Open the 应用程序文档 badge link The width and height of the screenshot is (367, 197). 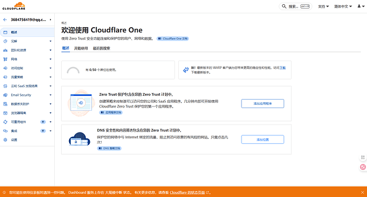pos(111,112)
